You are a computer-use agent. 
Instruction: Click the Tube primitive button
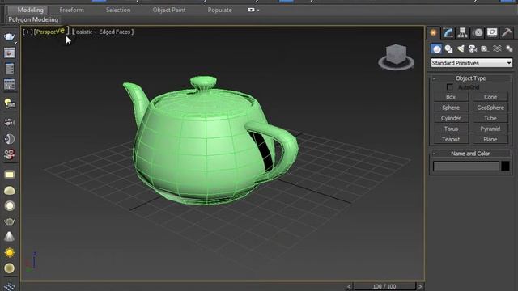490,118
